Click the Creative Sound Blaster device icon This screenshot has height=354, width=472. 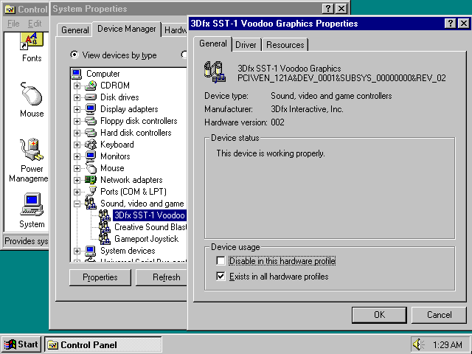pos(105,227)
